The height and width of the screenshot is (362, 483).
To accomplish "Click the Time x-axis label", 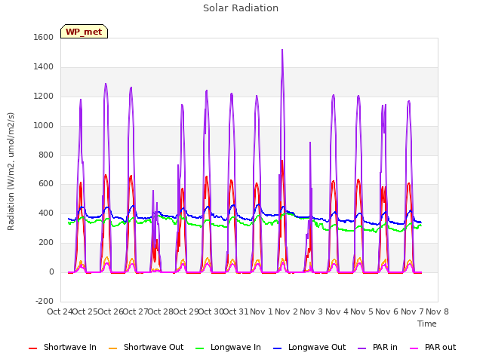I will 427,324.
